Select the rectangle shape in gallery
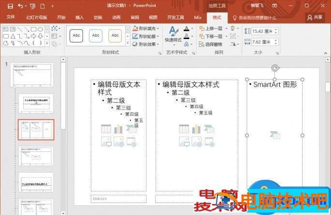Viewport: 331px width, 215px height. [x=33, y=29]
